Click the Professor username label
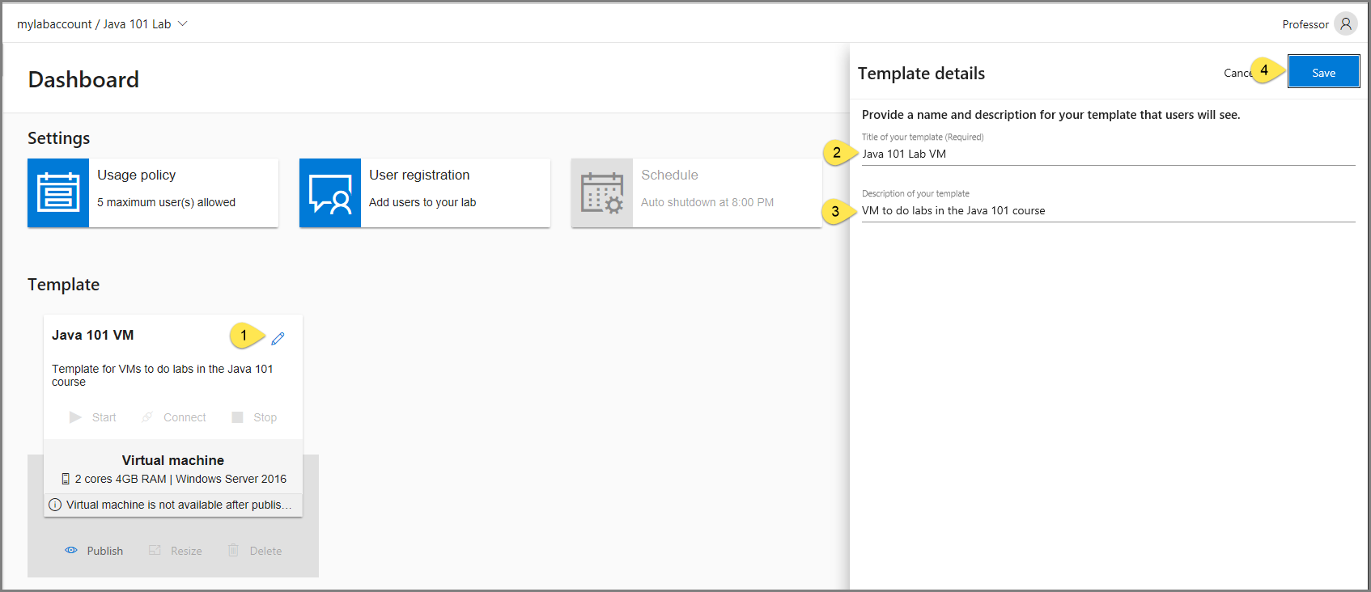Viewport: 1371px width, 592px height. click(1305, 24)
